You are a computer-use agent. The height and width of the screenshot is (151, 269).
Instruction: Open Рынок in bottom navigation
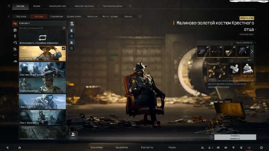coord(172,148)
